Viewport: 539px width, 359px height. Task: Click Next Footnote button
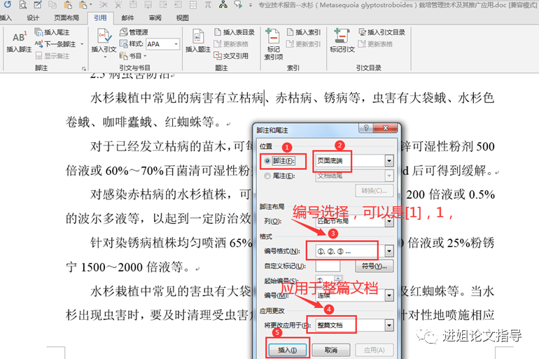(x=55, y=44)
